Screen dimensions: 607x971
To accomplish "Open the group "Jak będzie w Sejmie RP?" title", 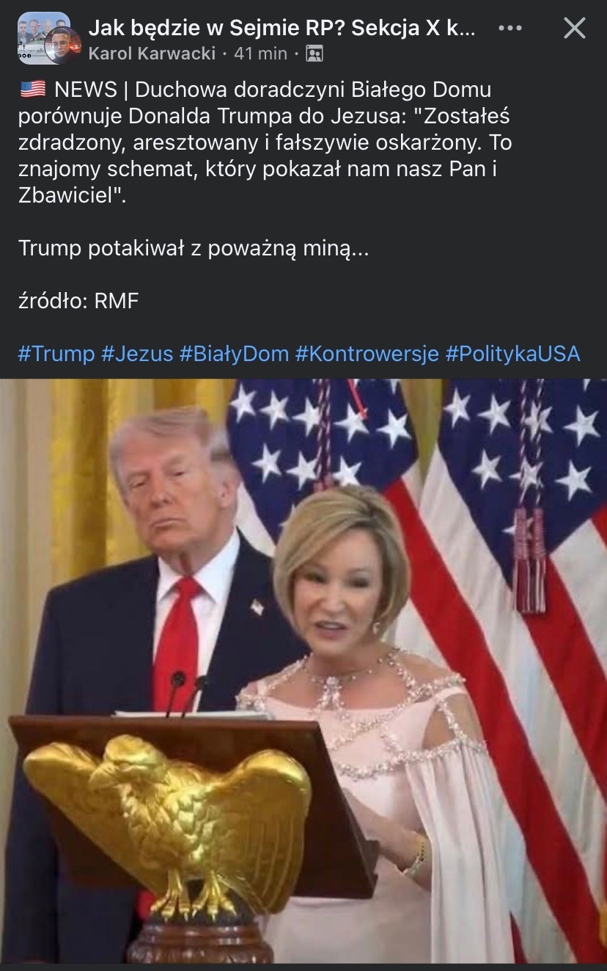I will [283, 29].
